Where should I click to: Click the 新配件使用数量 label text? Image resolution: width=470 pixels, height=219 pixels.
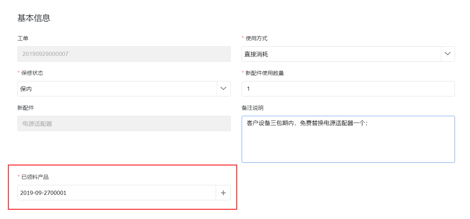265,73
